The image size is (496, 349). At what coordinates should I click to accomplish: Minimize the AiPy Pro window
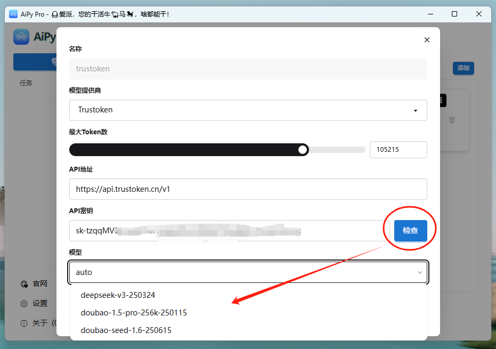click(430, 14)
